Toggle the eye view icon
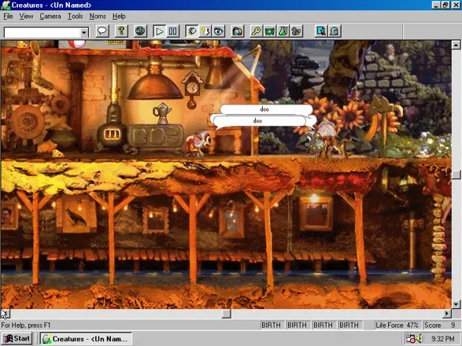 coord(218,31)
